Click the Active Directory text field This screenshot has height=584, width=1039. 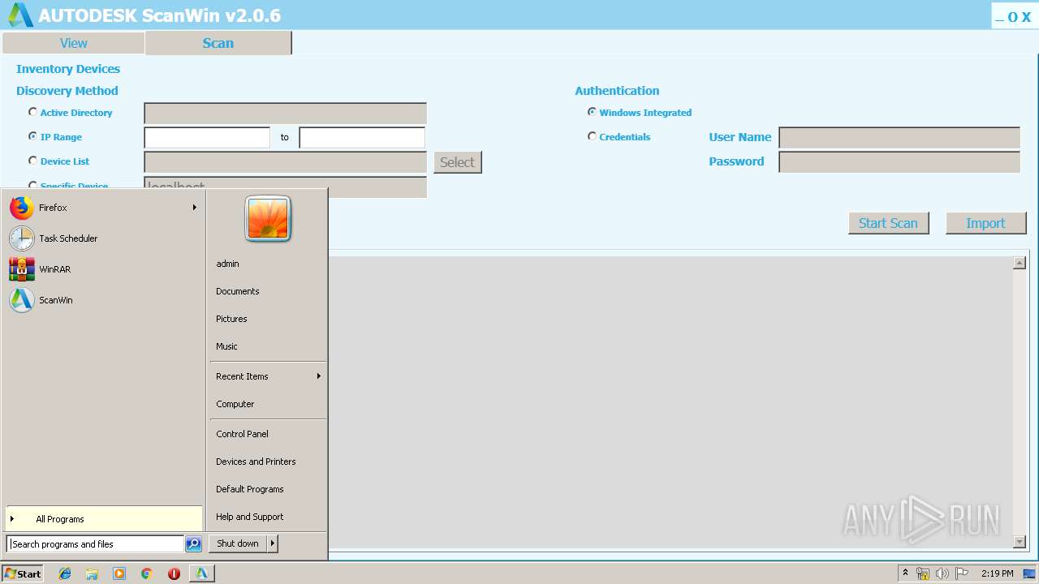285,114
